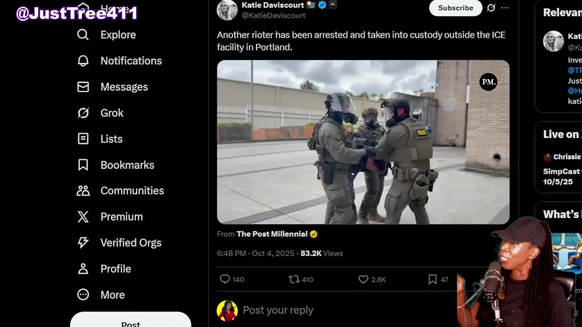Repost via the retweet arrows icon
This screenshot has height=327, width=582.
(x=294, y=279)
